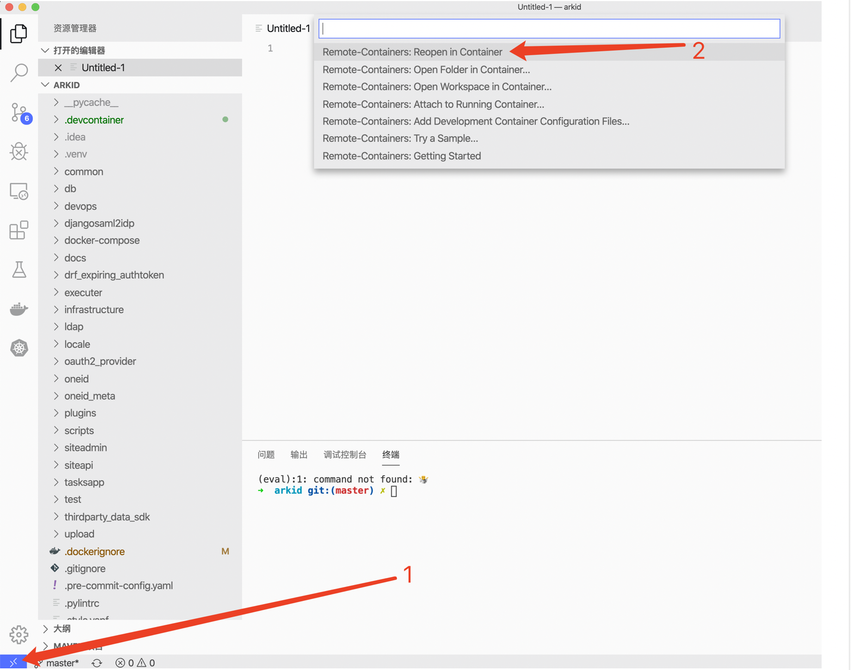Viewport: 851px width, 670px height.
Task: Select Remote-Containers: Try a Sample
Action: pos(549,138)
